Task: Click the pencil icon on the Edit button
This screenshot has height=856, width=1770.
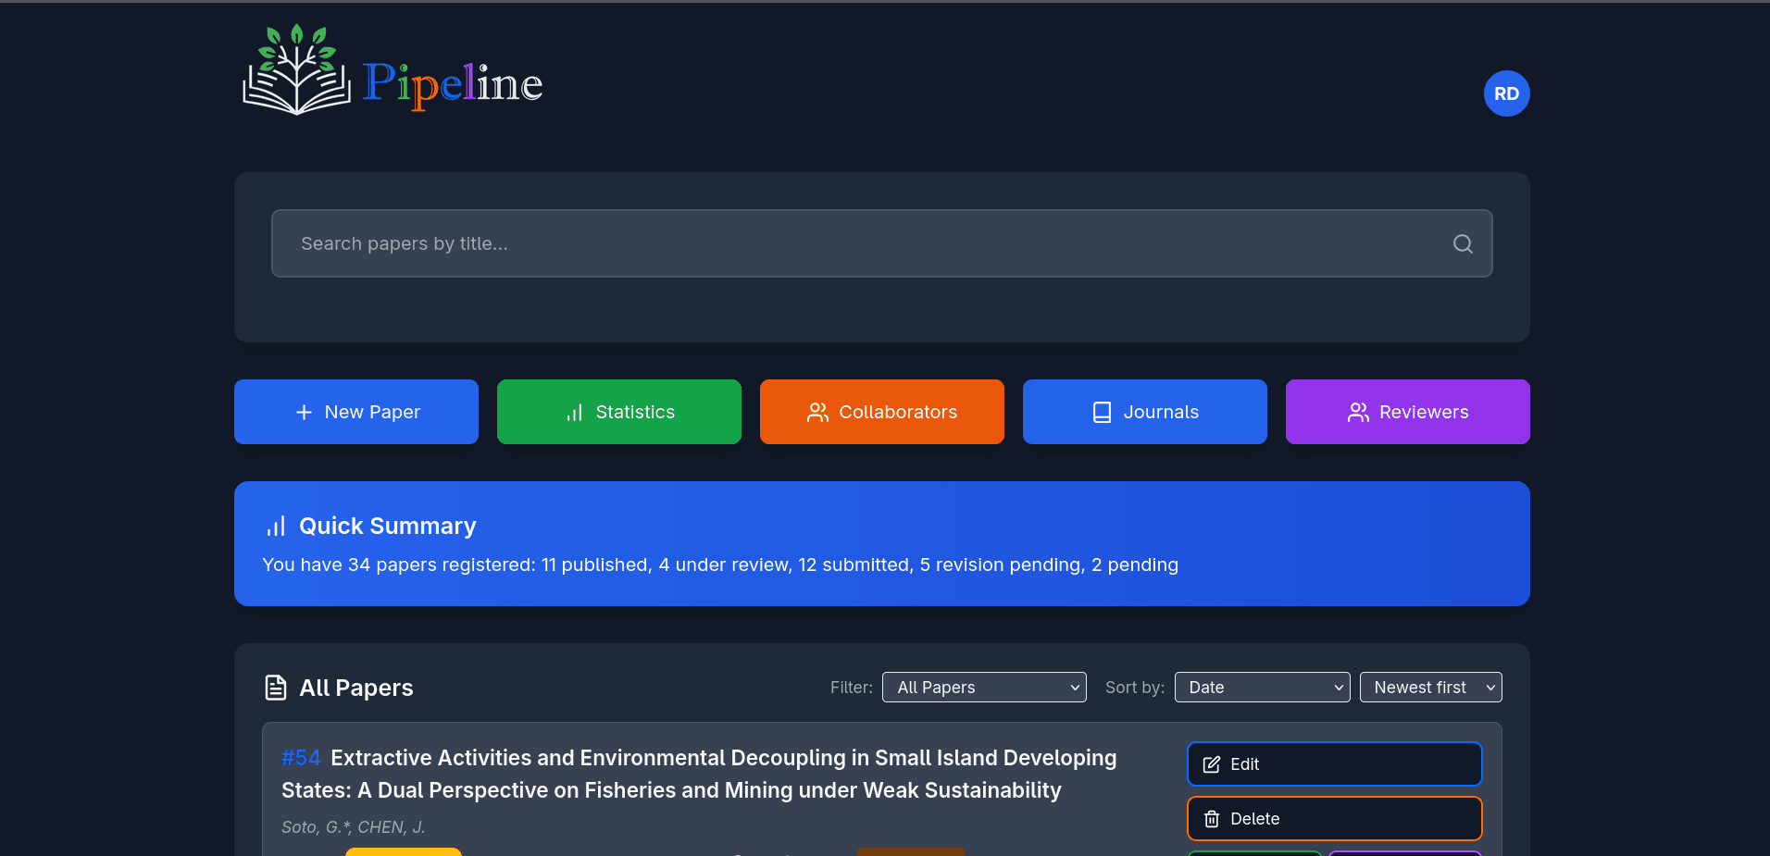Action: pyautogui.click(x=1212, y=764)
